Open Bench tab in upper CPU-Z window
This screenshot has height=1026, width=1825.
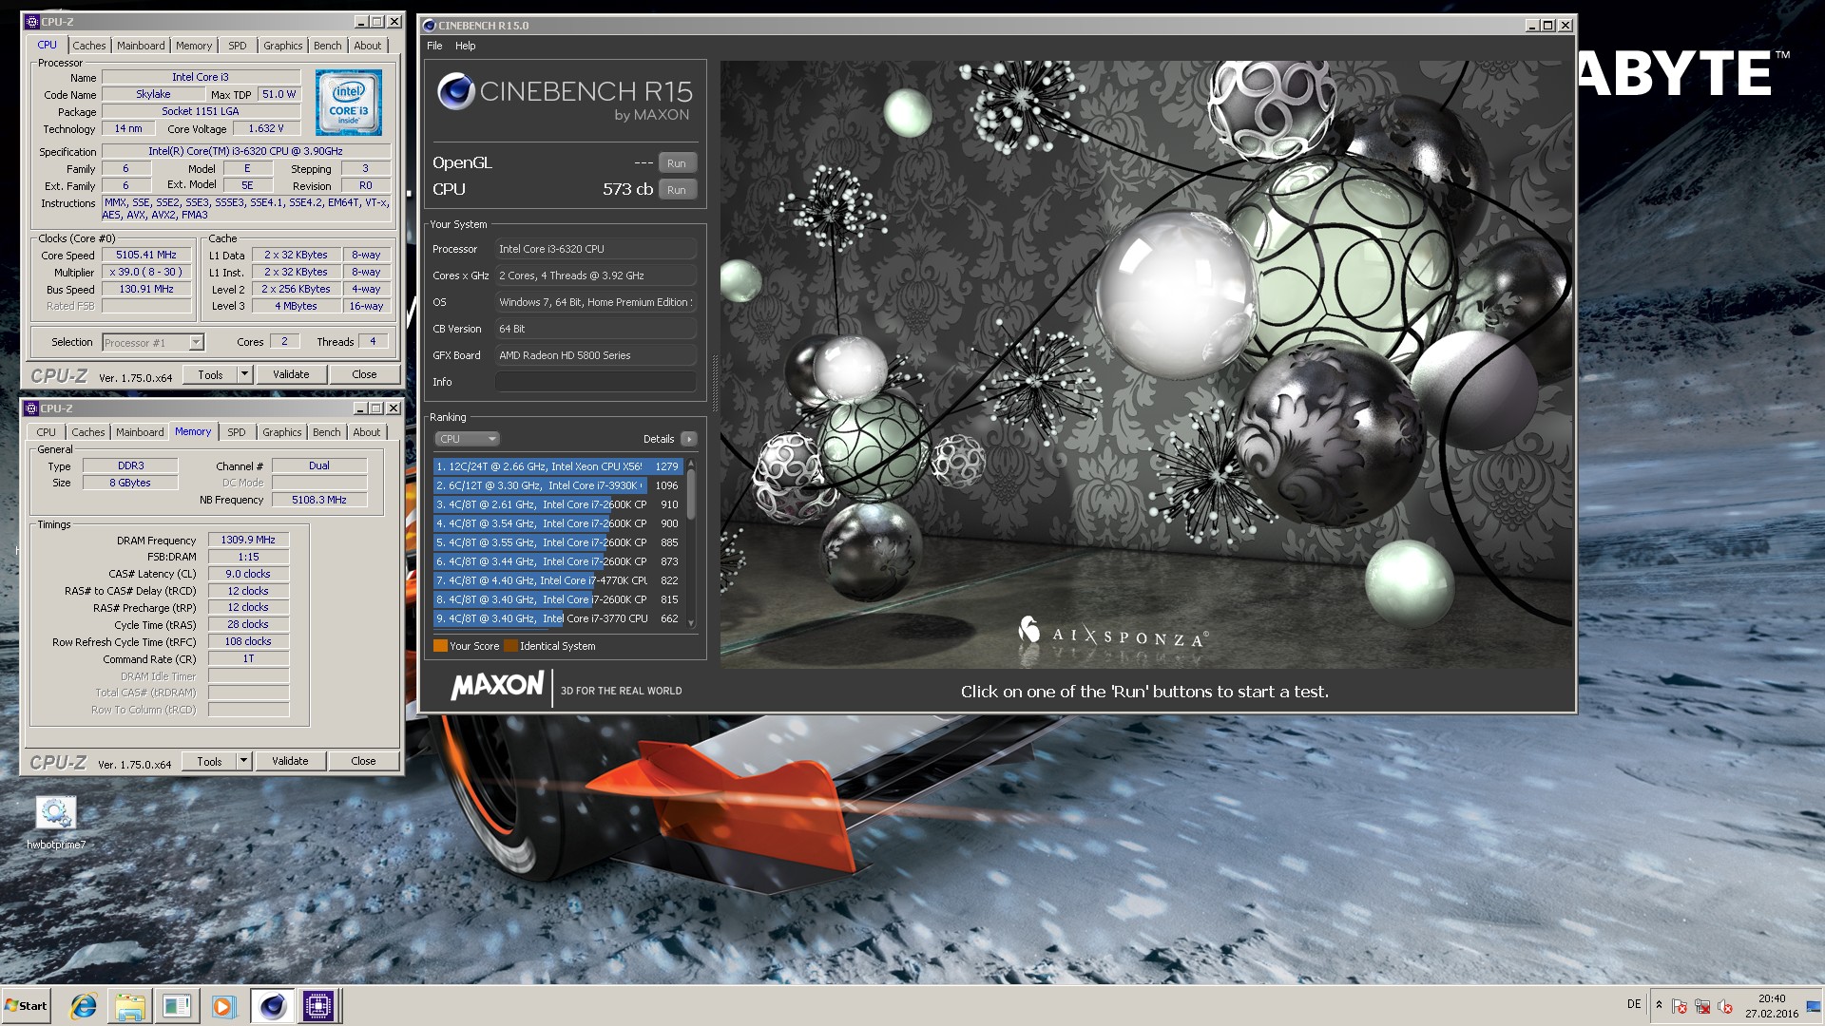pyautogui.click(x=327, y=46)
